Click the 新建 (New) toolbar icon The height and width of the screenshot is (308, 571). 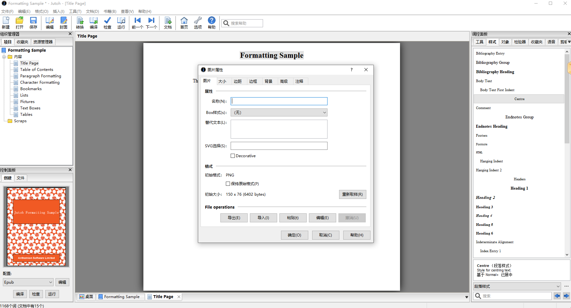coord(6,22)
